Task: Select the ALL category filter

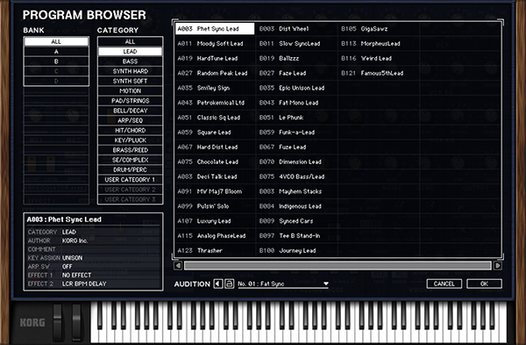Action: [x=130, y=41]
